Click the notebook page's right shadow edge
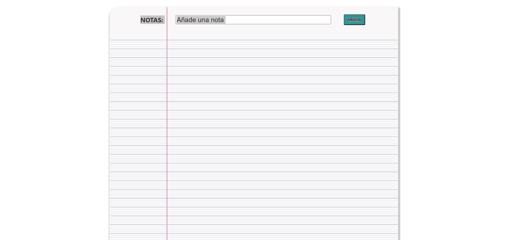Viewport: 506px width, 240px height. click(x=399, y=120)
